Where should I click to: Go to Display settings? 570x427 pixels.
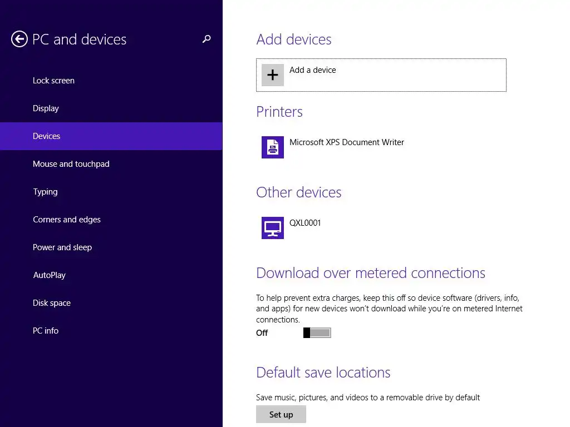coord(46,108)
